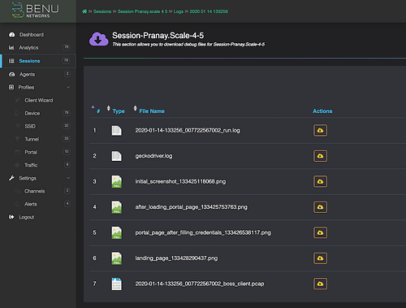Click PNG icon for portal_page_after_filling_credentials row
Image resolution: width=406 pixels, height=308 pixels.
[x=117, y=232]
